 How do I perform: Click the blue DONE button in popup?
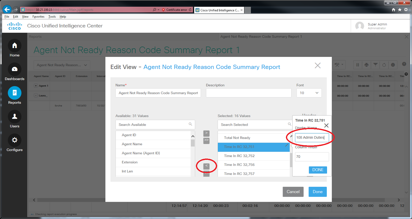coord(318,170)
